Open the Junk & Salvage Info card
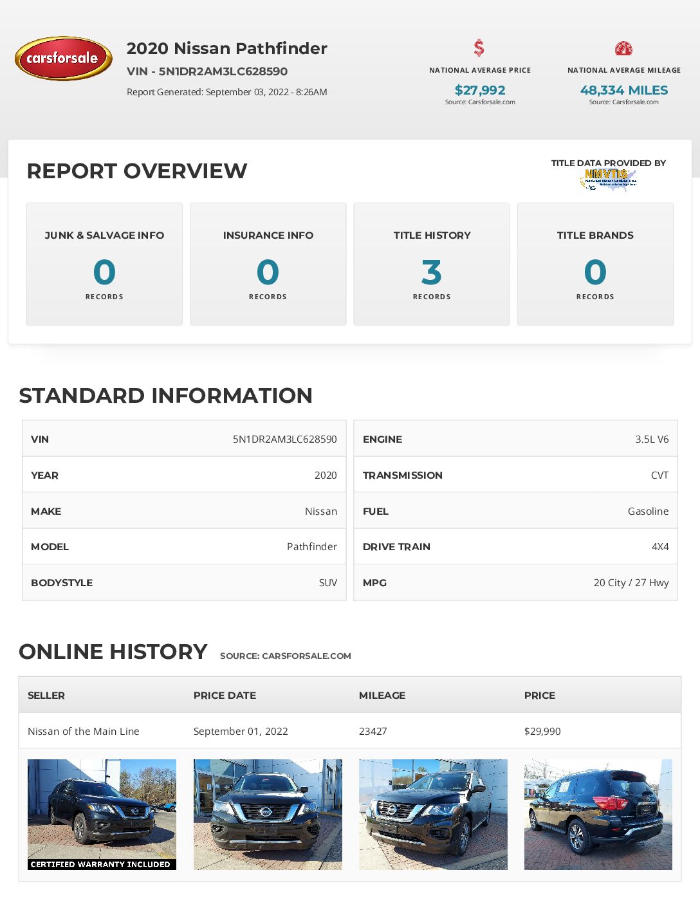This screenshot has width=700, height=906. point(104,264)
